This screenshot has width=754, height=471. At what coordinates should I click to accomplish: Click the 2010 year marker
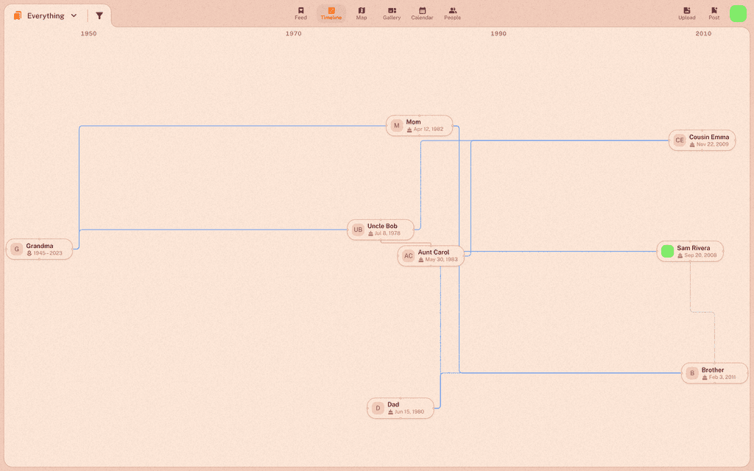(x=703, y=34)
